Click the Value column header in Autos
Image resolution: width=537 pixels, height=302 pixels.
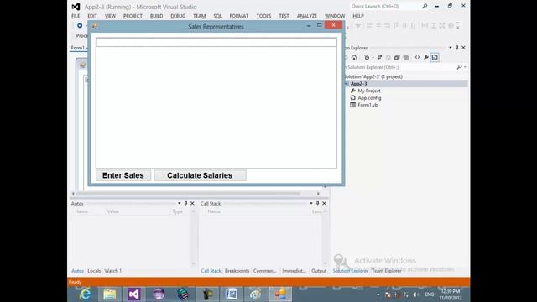point(113,211)
